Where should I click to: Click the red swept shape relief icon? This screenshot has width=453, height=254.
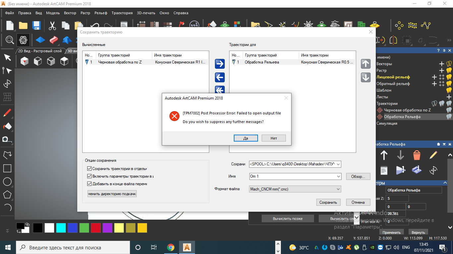[x=54, y=40]
